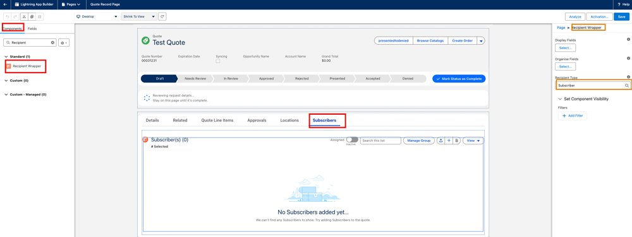Open the Related tab

coord(179,120)
